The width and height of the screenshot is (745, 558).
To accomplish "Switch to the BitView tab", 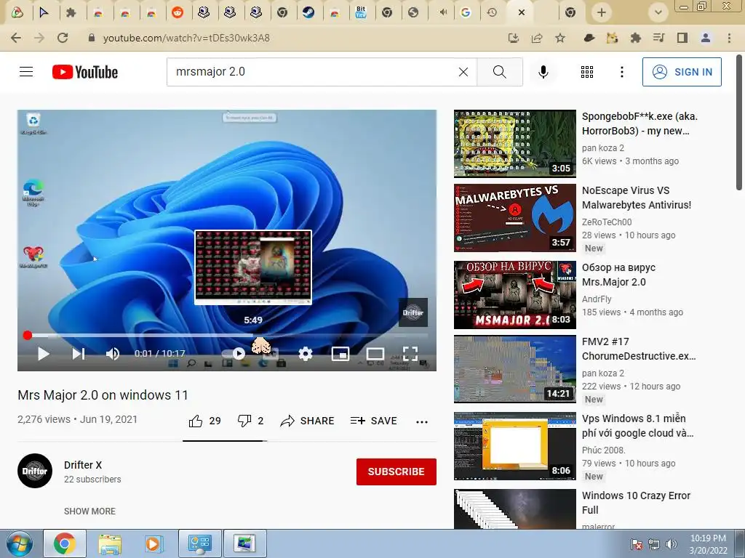I will tap(361, 12).
